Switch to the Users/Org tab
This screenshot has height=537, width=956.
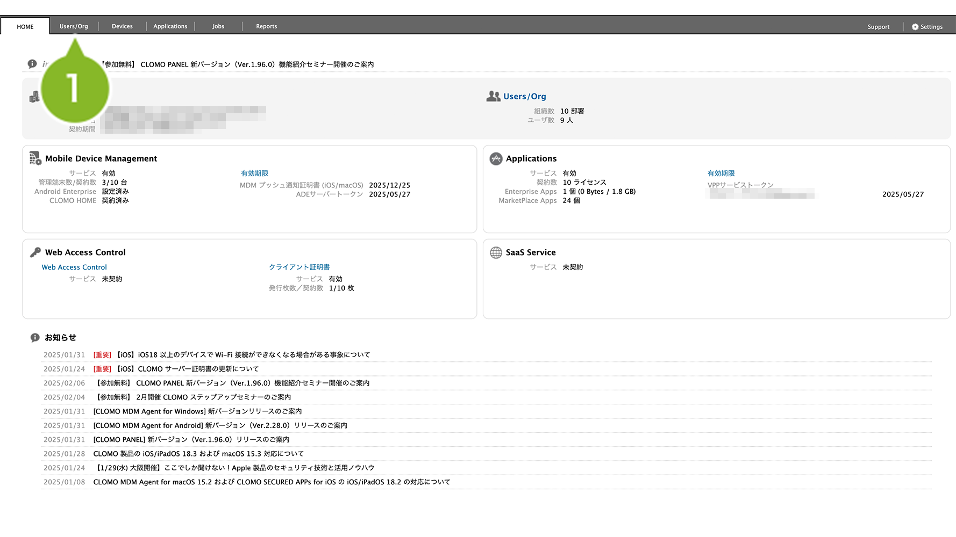(x=74, y=26)
